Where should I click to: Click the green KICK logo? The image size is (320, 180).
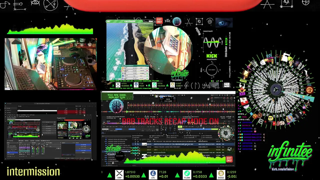(212, 56)
